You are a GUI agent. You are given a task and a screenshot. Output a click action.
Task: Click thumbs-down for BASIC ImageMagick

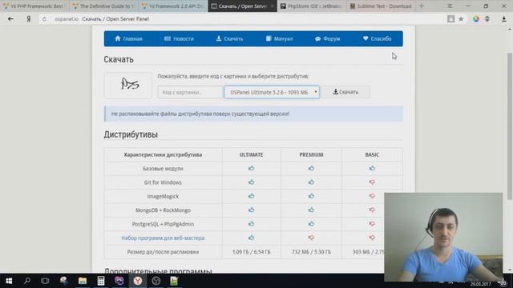(372, 196)
